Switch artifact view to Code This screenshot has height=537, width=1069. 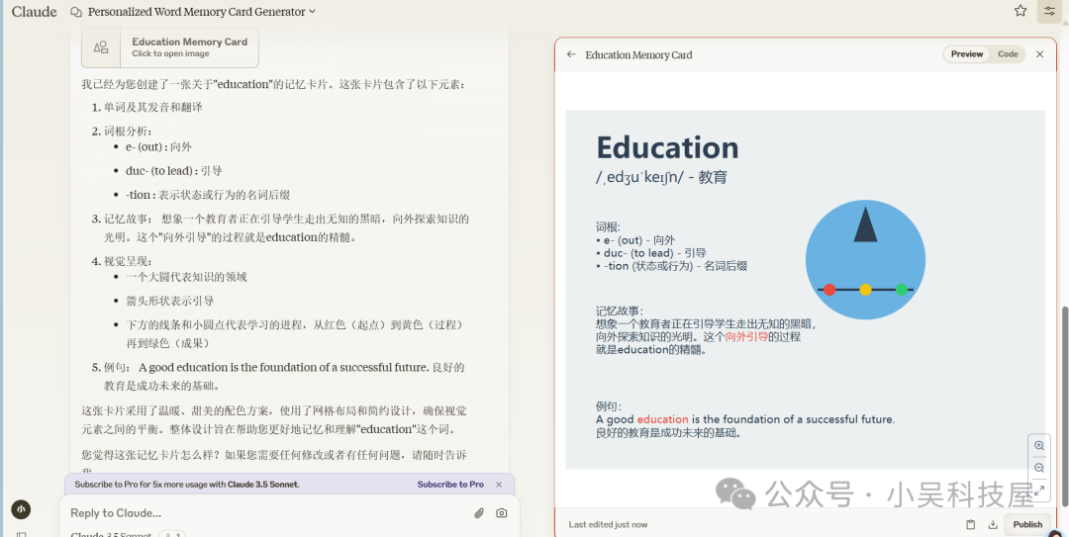1008,54
